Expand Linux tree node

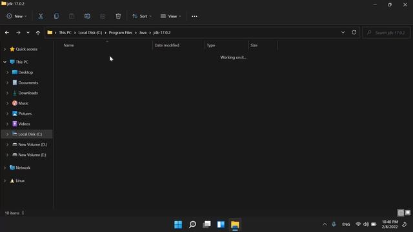pos(5,180)
